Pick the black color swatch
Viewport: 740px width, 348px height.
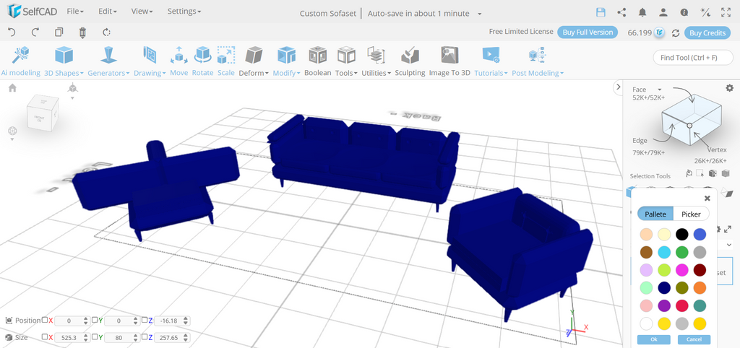(682, 235)
